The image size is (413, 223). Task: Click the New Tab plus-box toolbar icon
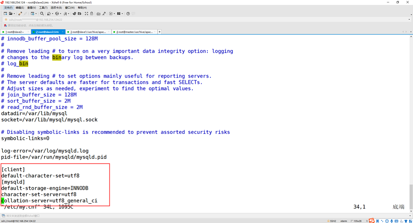[x=111, y=14]
